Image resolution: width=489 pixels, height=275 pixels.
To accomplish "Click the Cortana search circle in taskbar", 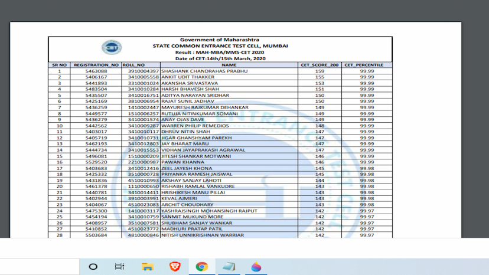I will coord(93,267).
